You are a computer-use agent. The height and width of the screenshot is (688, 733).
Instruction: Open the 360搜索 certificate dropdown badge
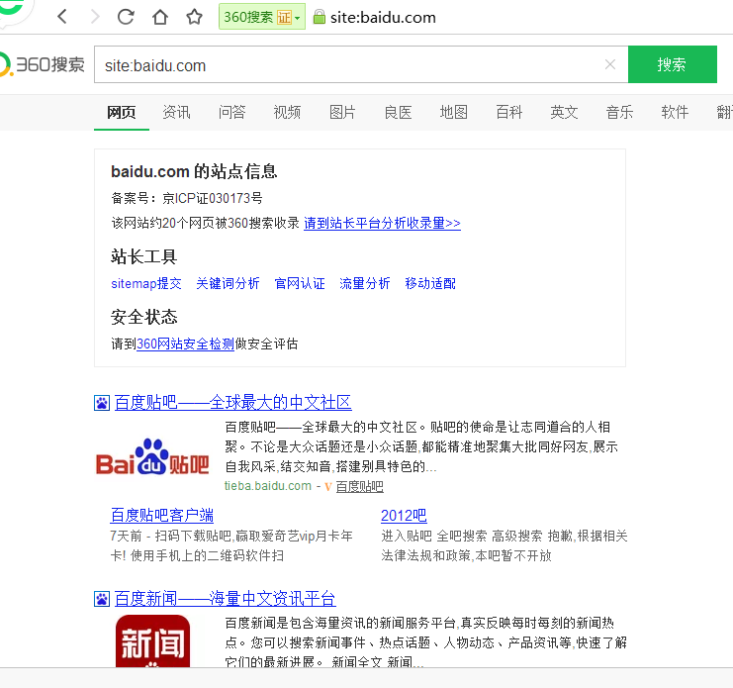(x=262, y=17)
